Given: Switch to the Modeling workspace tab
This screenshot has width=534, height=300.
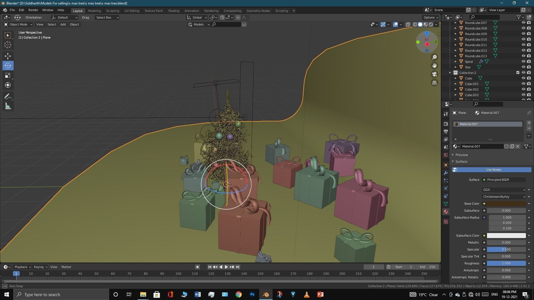Looking at the screenshot, I should coord(94,11).
